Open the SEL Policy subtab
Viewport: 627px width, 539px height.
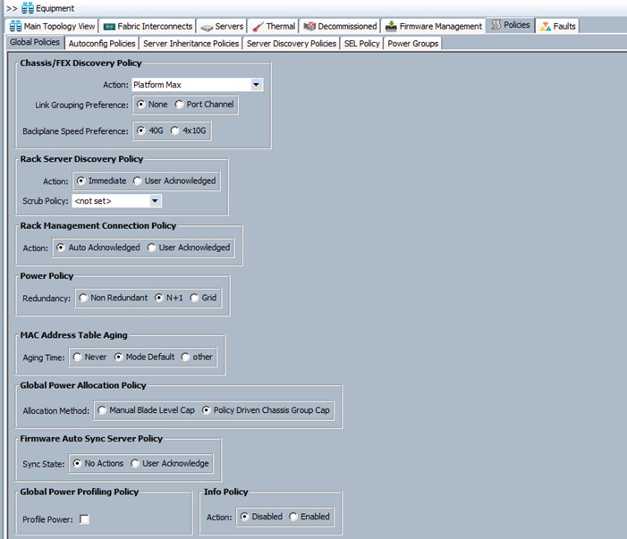tap(362, 44)
